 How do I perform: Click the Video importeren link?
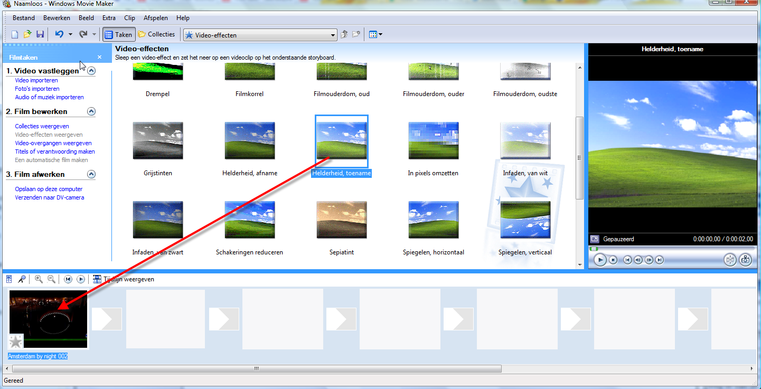pos(36,80)
